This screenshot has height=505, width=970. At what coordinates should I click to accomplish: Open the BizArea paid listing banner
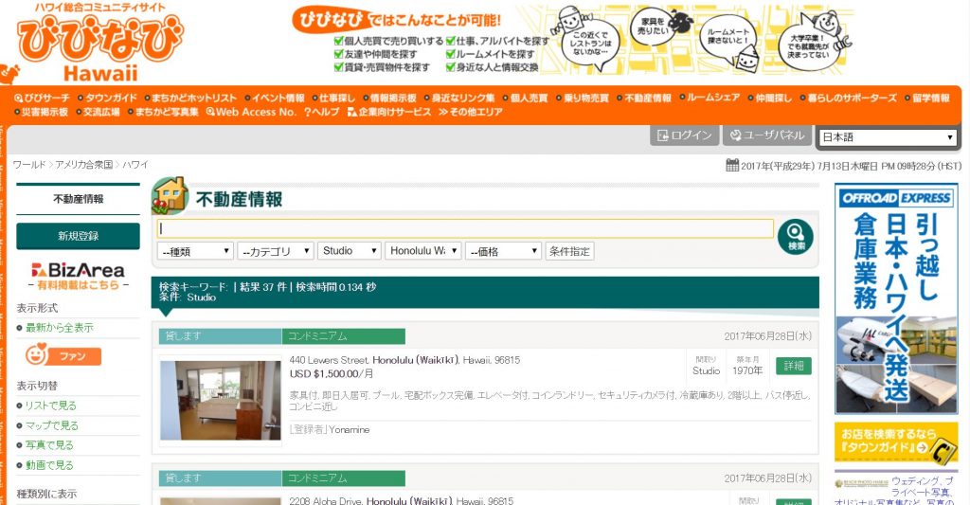78,276
